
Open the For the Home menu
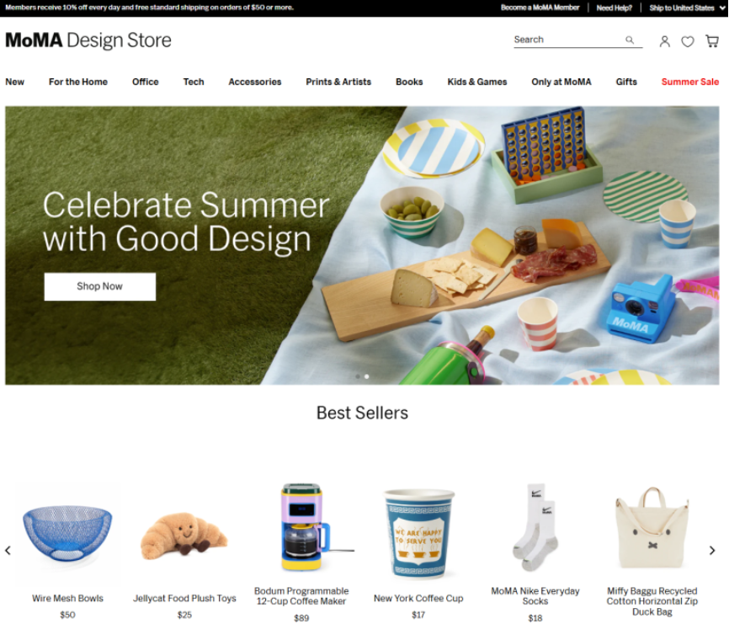click(x=78, y=82)
